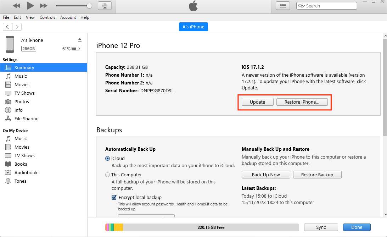Click the A's iPhone device tab
The image size is (387, 237).
click(x=193, y=27)
